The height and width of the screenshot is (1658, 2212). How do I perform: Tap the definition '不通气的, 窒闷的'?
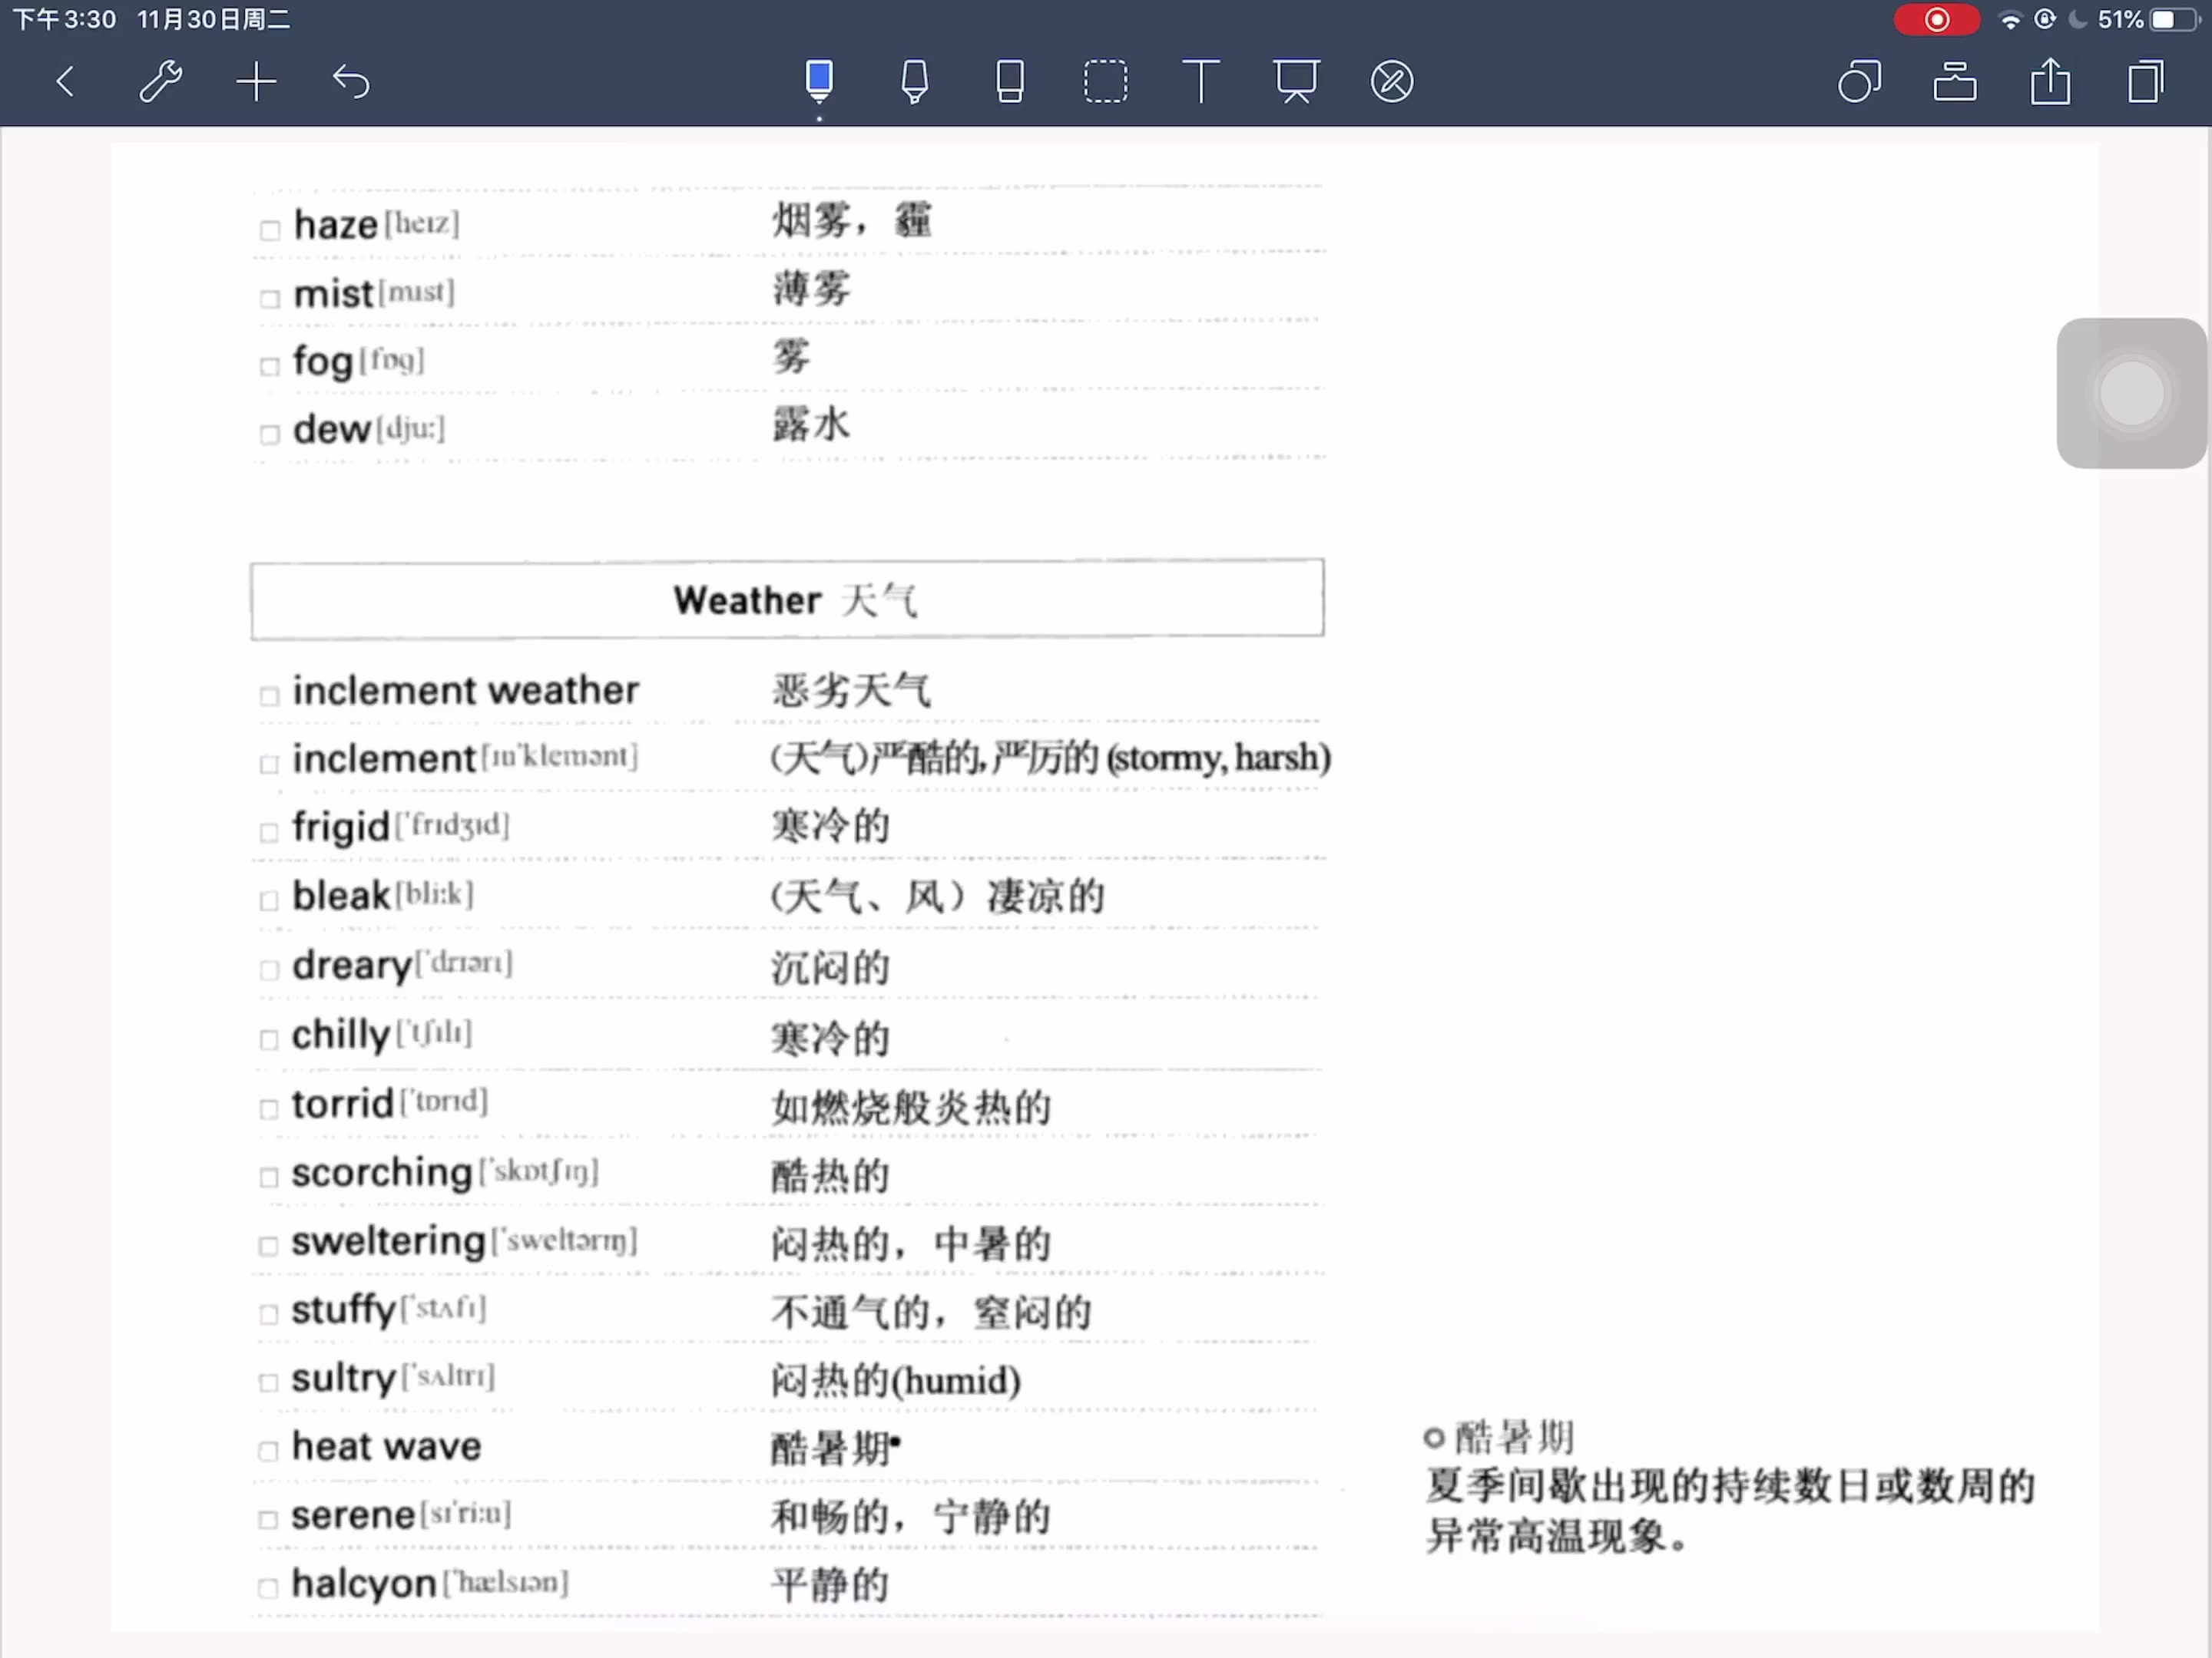[x=931, y=1313]
